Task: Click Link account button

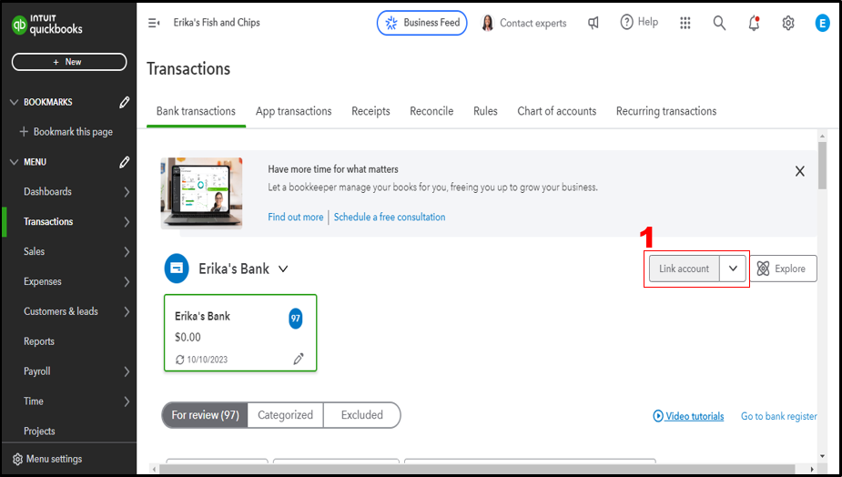Action: (x=685, y=269)
